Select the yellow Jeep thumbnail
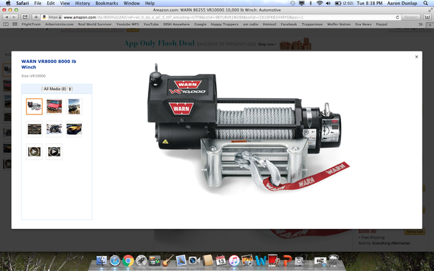434x271 pixels. click(x=74, y=128)
